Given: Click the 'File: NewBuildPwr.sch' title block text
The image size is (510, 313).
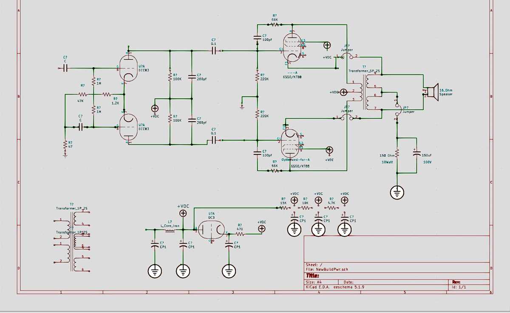Looking at the screenshot, I should pos(327,269).
